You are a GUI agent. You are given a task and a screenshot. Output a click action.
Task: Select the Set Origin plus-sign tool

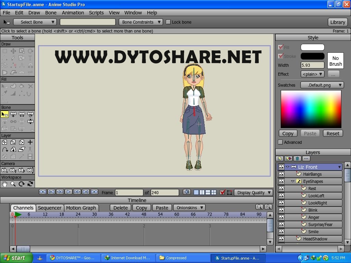pos(30,142)
